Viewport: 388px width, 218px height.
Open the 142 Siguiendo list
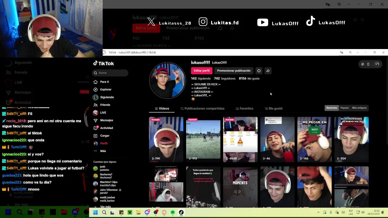point(201,78)
